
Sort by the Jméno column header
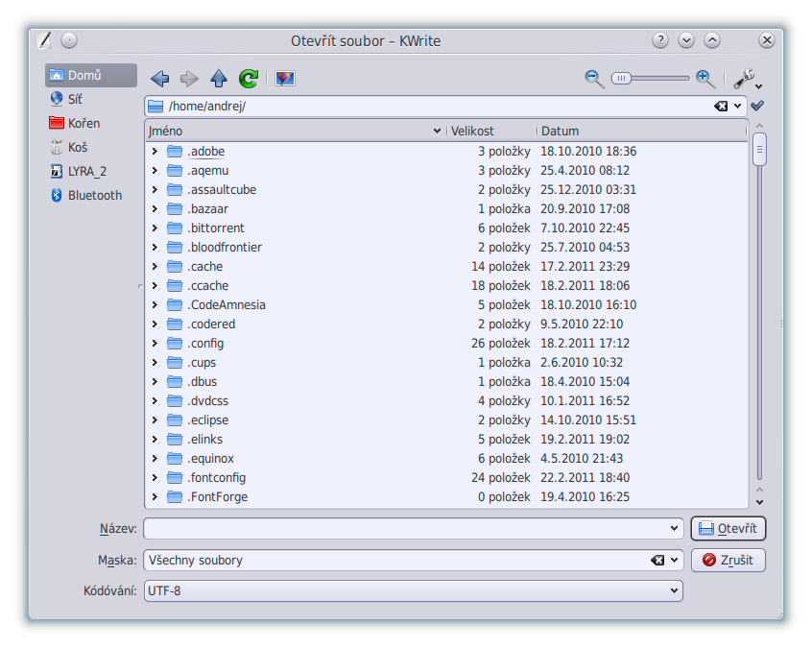[x=296, y=132]
